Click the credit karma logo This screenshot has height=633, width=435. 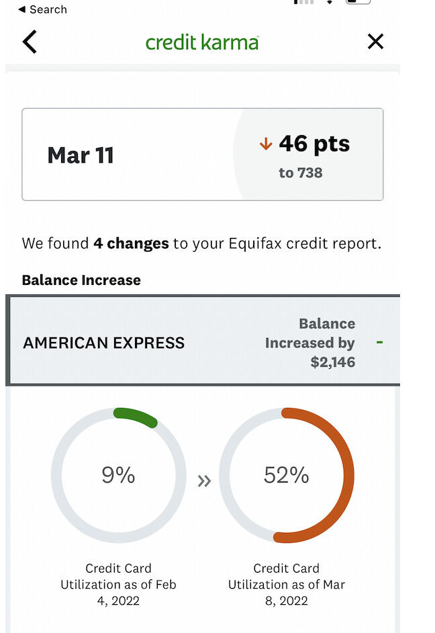coord(202,42)
